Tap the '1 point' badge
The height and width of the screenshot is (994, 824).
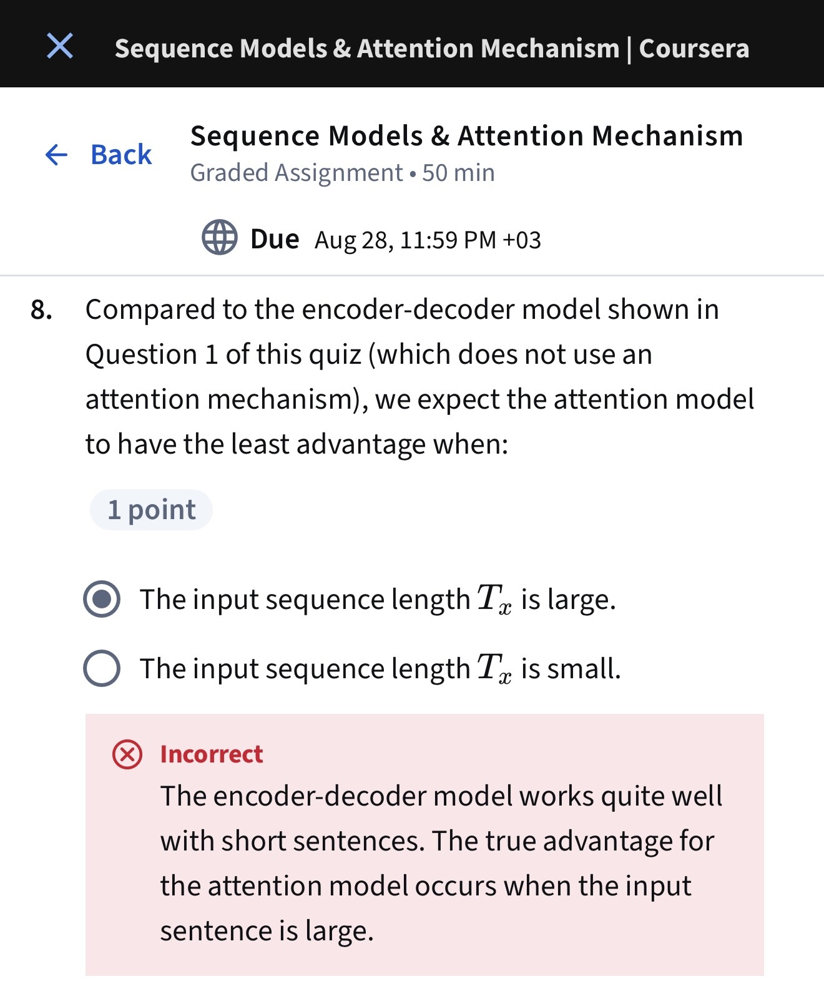click(x=151, y=510)
